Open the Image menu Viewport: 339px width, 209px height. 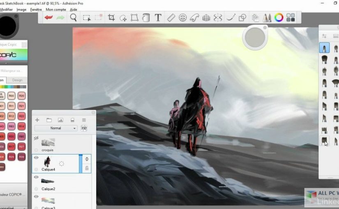click(21, 9)
